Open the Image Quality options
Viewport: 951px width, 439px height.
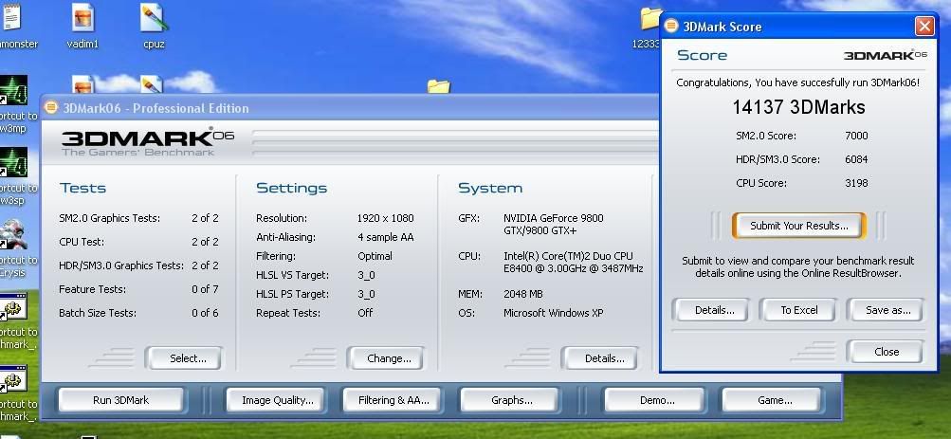click(277, 400)
